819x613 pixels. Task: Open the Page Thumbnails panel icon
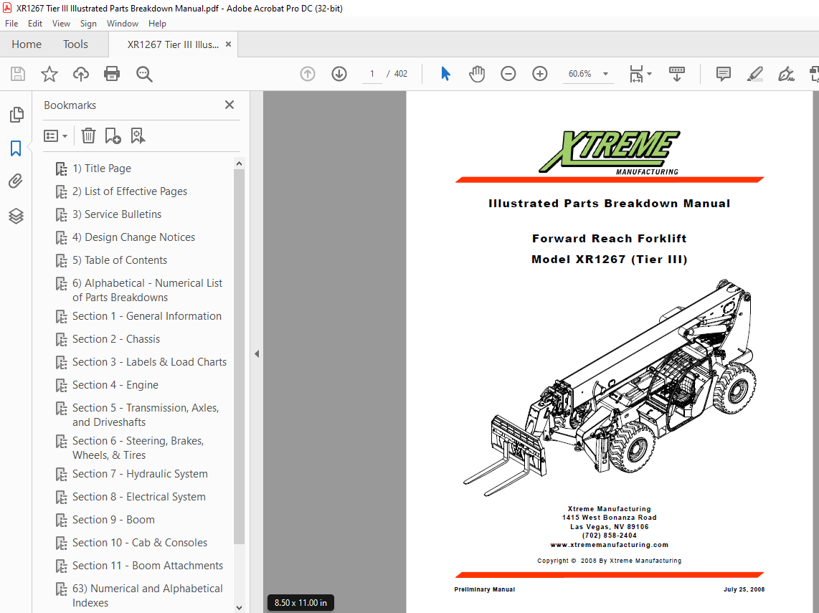click(x=16, y=114)
